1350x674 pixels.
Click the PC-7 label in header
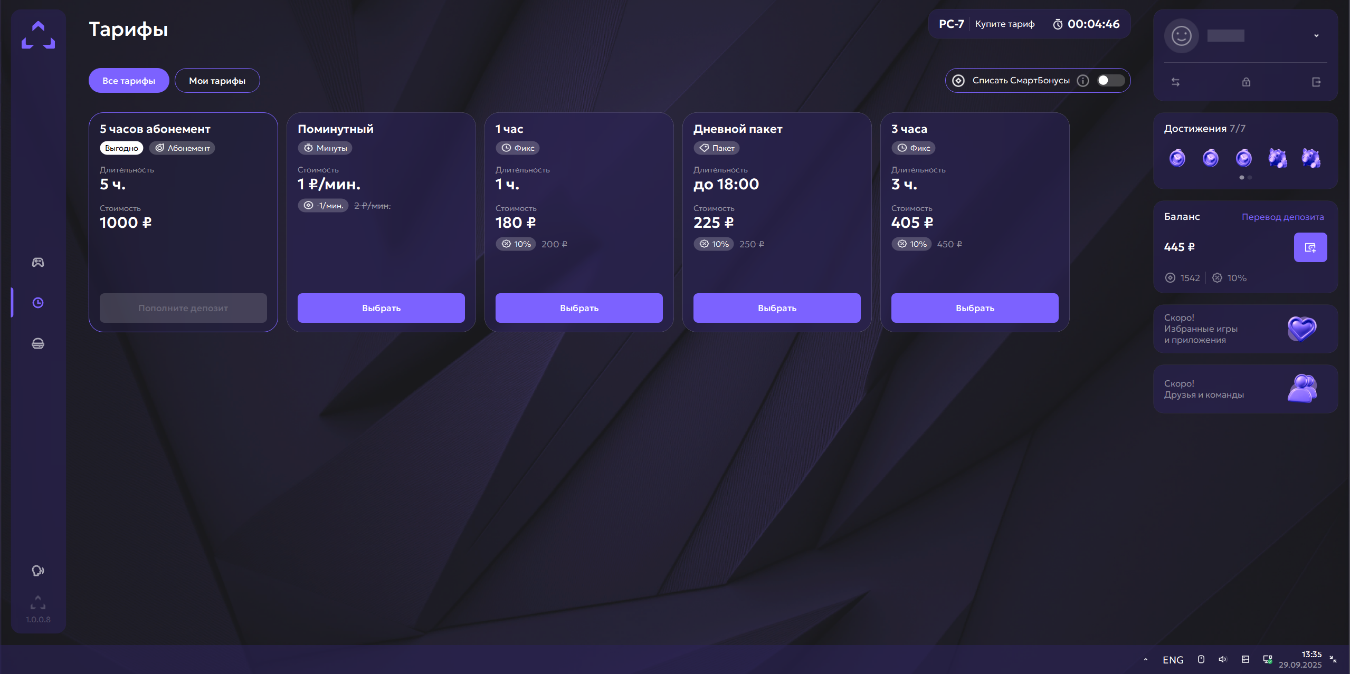click(x=952, y=24)
